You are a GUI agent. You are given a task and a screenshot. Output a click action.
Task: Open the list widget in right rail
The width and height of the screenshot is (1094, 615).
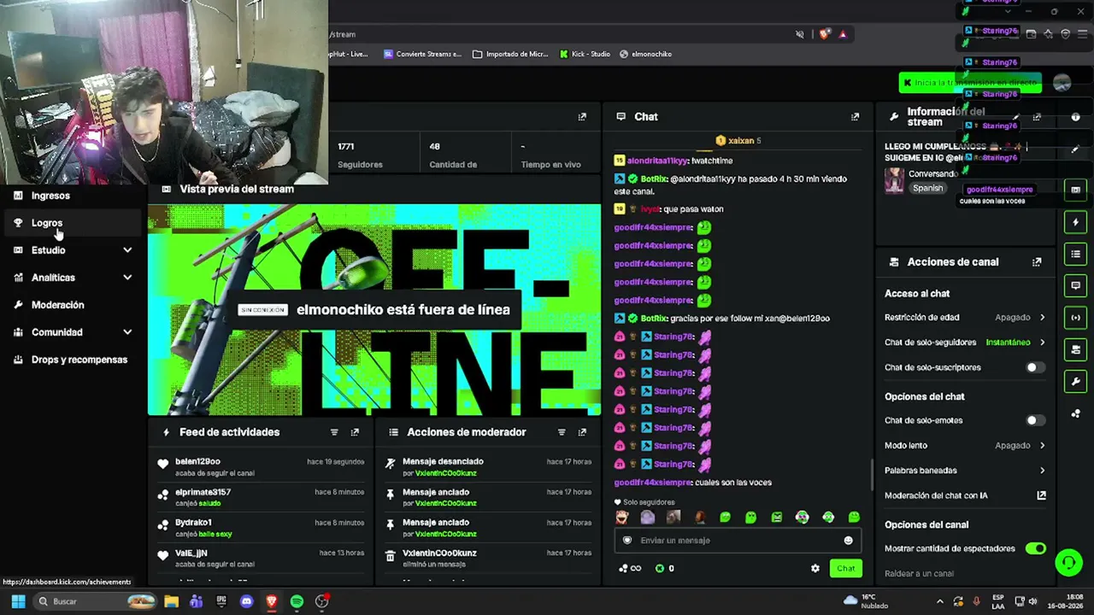click(1075, 254)
